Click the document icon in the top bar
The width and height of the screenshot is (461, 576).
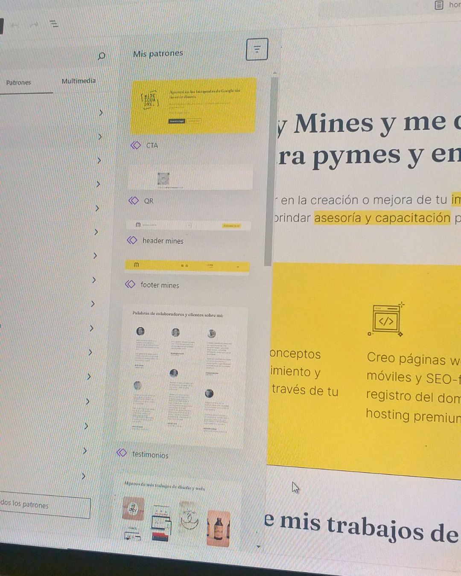pyautogui.click(x=439, y=5)
